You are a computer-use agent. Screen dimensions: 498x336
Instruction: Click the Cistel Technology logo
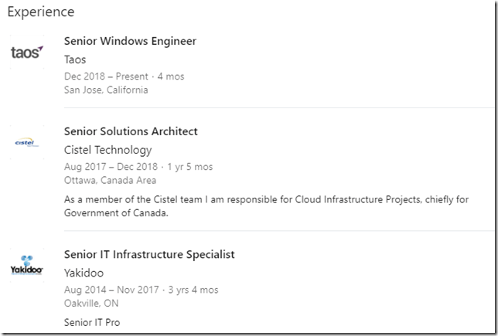27,142
